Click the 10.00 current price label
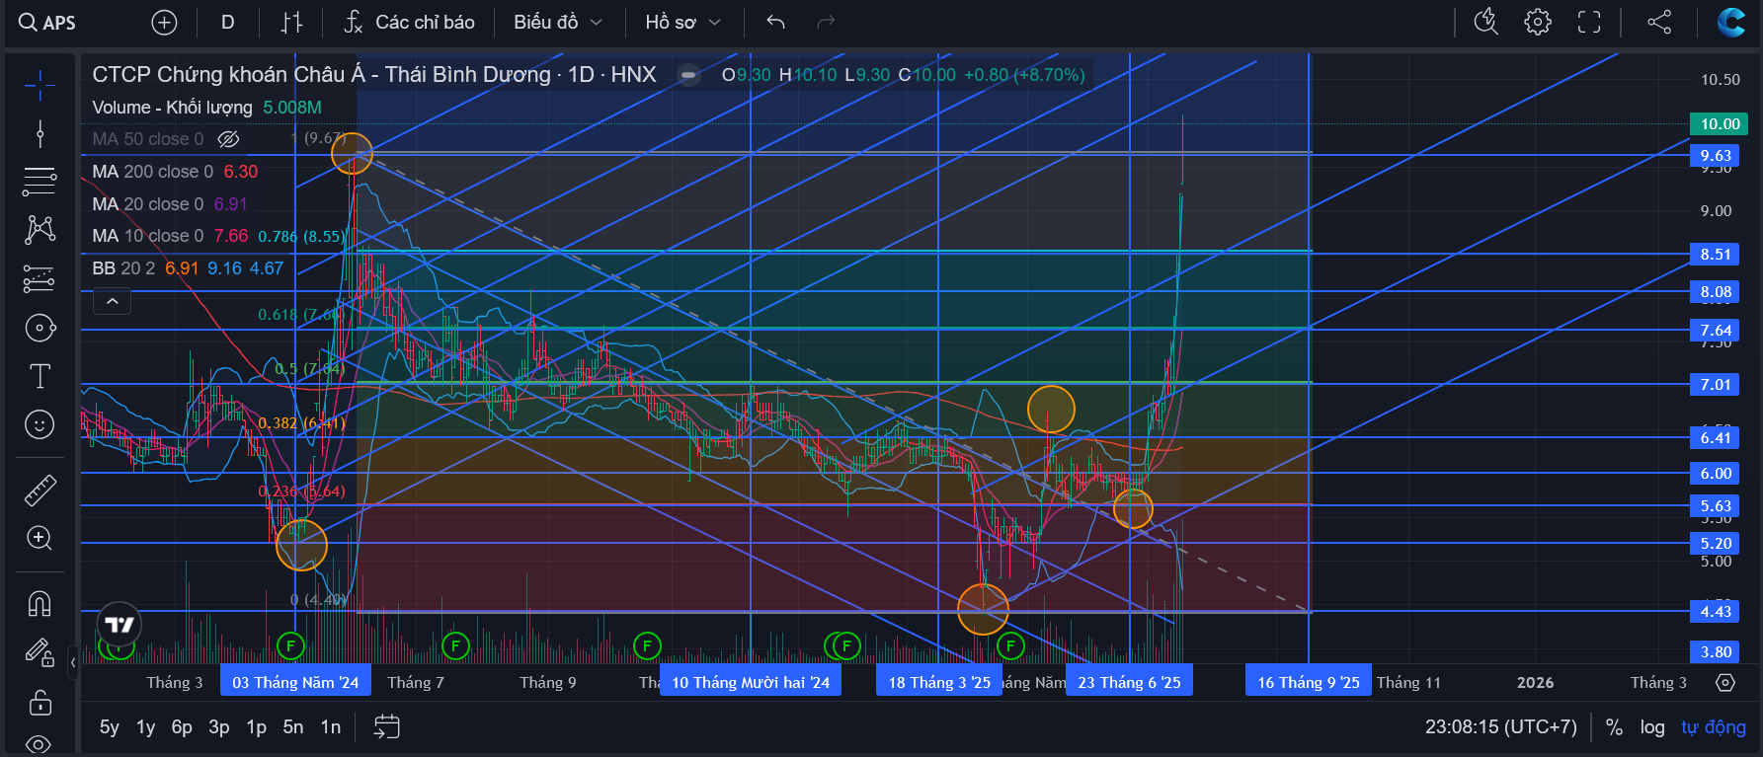Screen dimensions: 1763x757 point(1720,123)
